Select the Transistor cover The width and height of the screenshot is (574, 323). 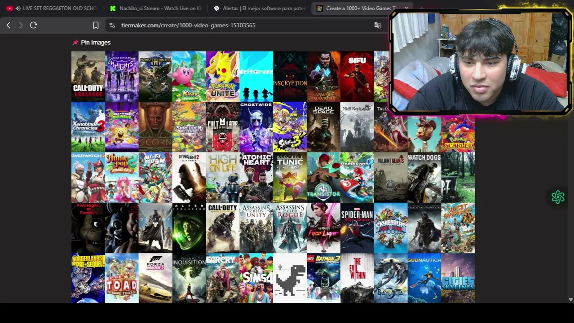[324, 178]
